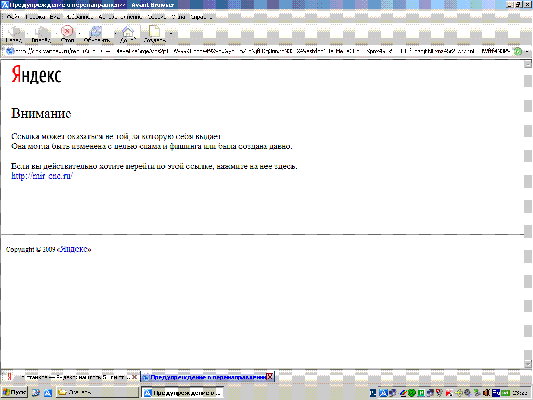Expand the Назад history dropdown arrow
The height and width of the screenshot is (400, 533).
[27, 34]
